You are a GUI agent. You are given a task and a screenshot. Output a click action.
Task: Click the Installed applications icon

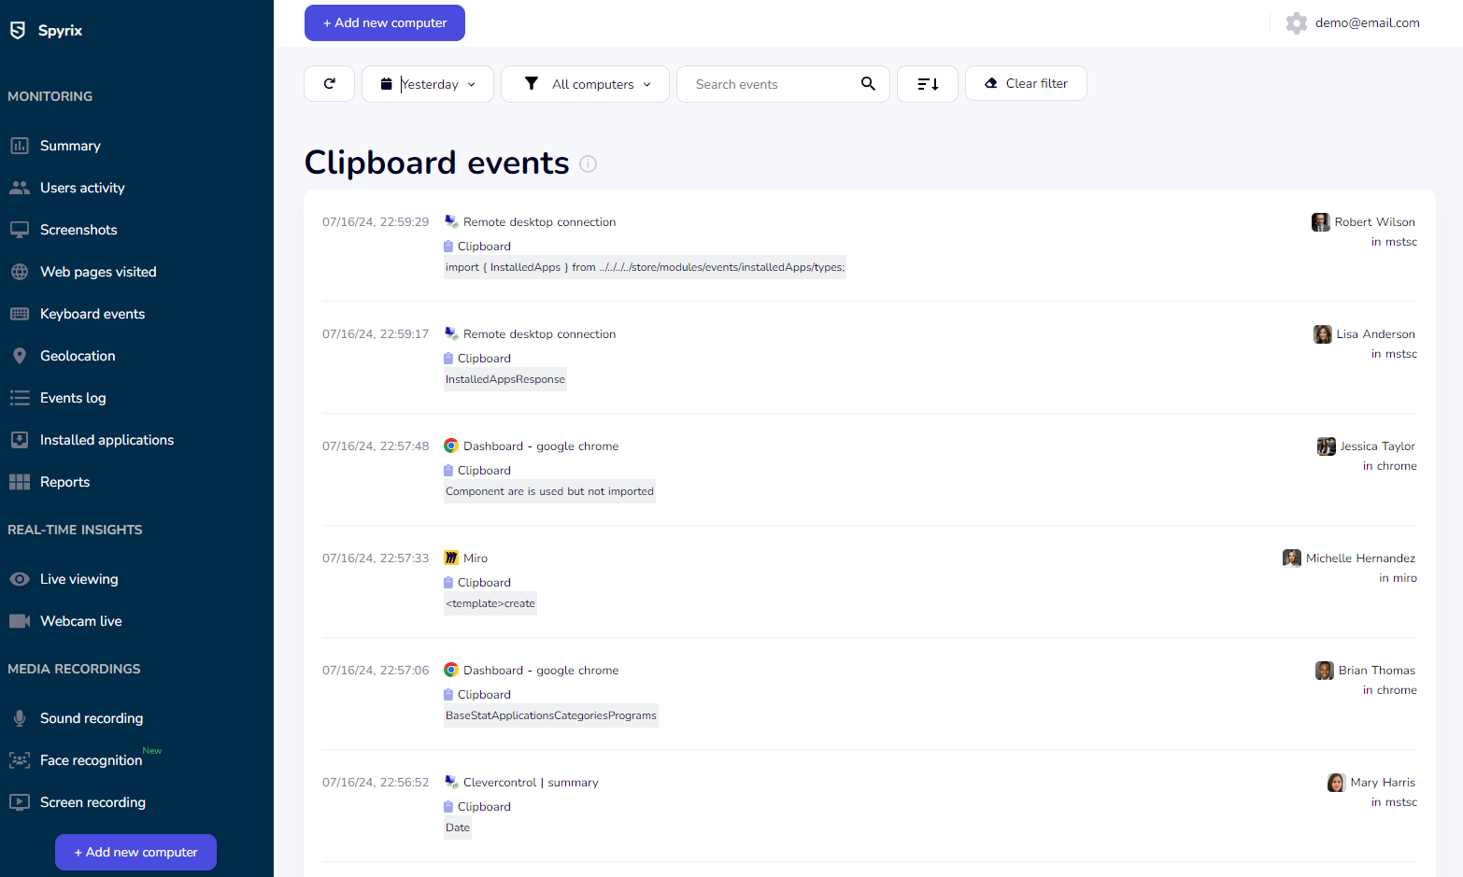click(20, 440)
